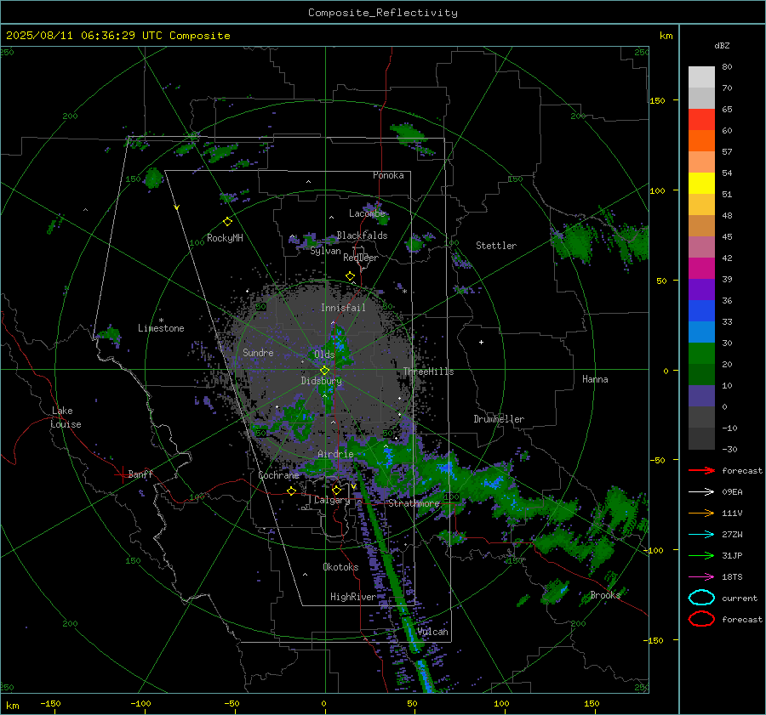Select the cyan 27ZW arrow icon
The height and width of the screenshot is (715, 766).
tap(701, 535)
